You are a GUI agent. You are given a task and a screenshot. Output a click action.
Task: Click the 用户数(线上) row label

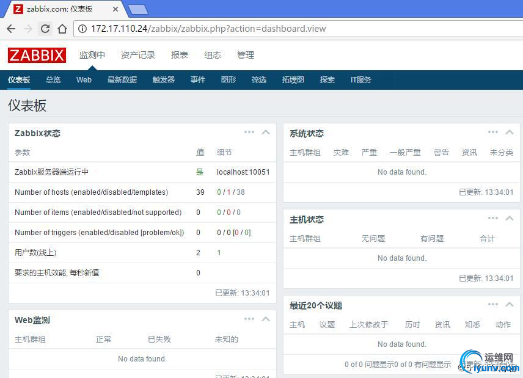pos(35,253)
